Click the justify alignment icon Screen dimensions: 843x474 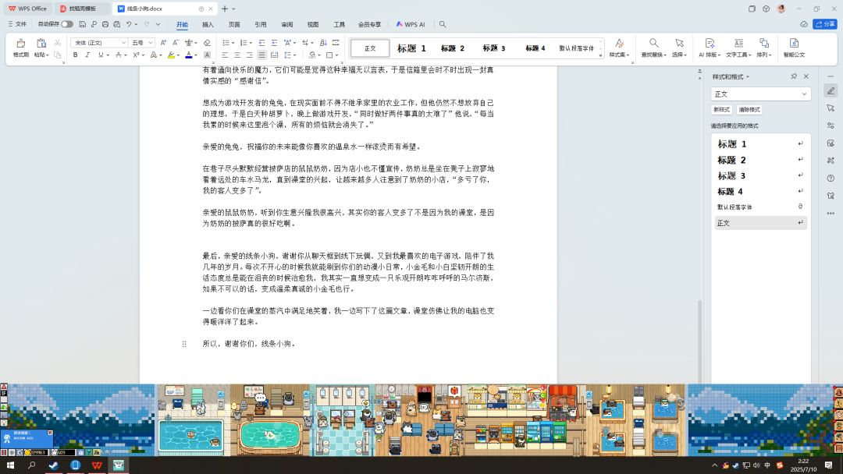coord(261,55)
